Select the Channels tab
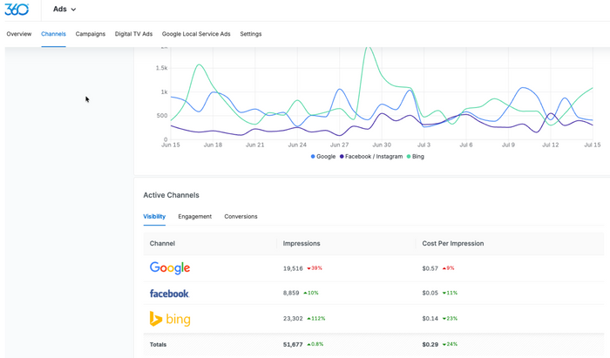 pos(53,34)
